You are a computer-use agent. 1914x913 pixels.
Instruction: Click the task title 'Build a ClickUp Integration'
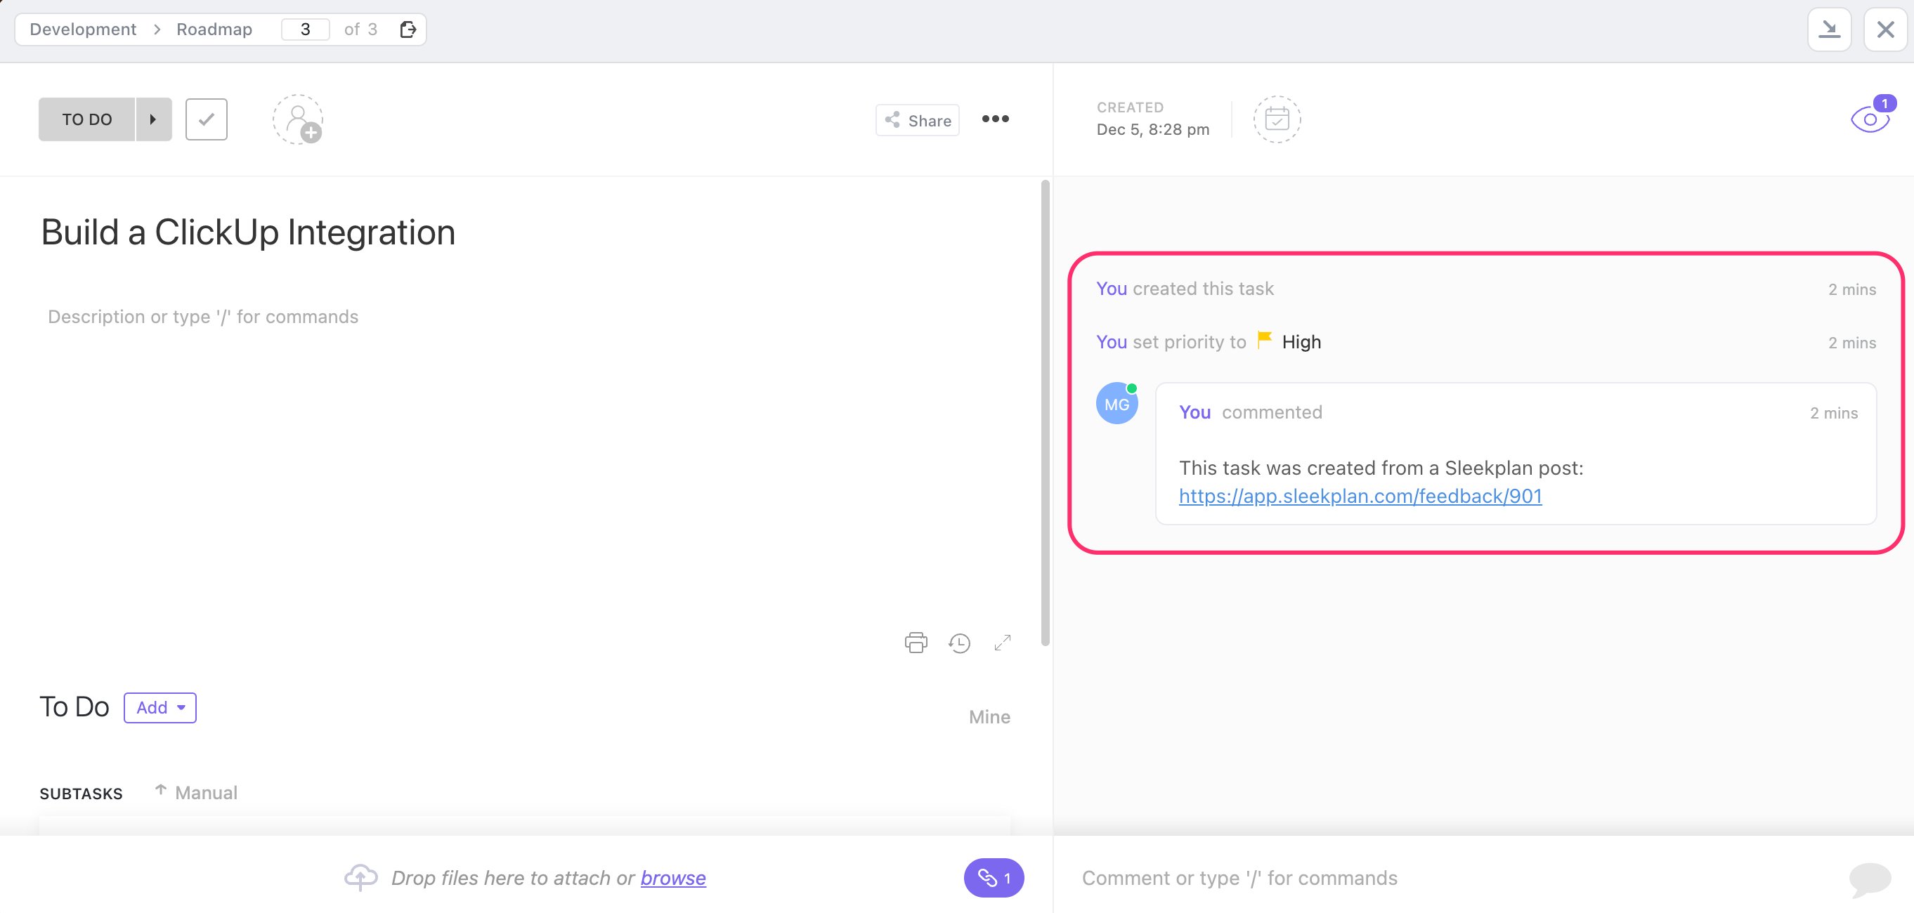[x=248, y=232]
